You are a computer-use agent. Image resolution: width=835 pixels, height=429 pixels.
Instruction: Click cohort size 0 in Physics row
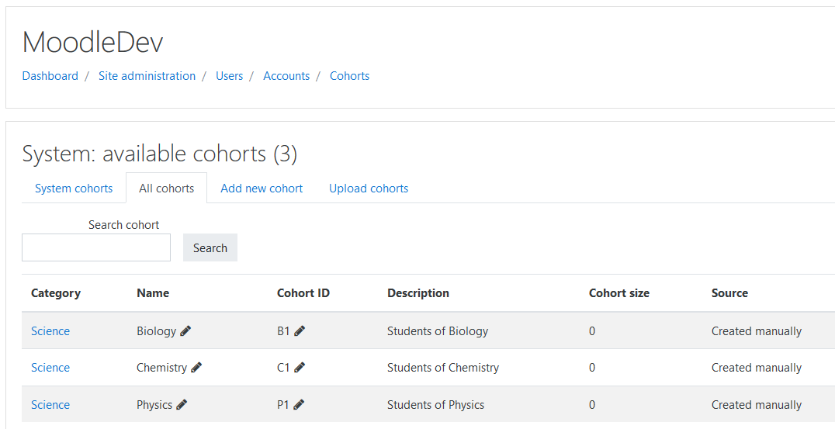point(592,405)
